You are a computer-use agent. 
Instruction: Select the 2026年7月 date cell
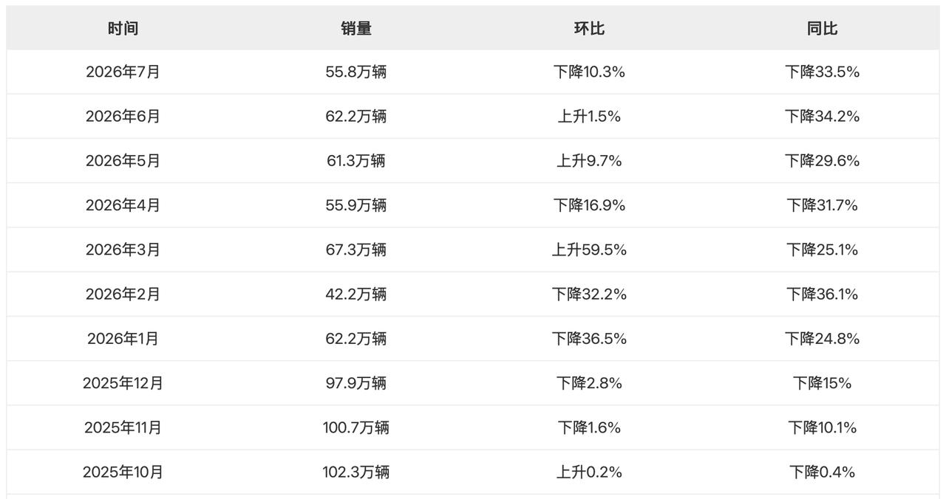[x=123, y=72]
